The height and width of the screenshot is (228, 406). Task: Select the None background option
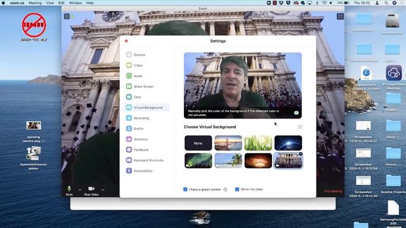point(198,143)
